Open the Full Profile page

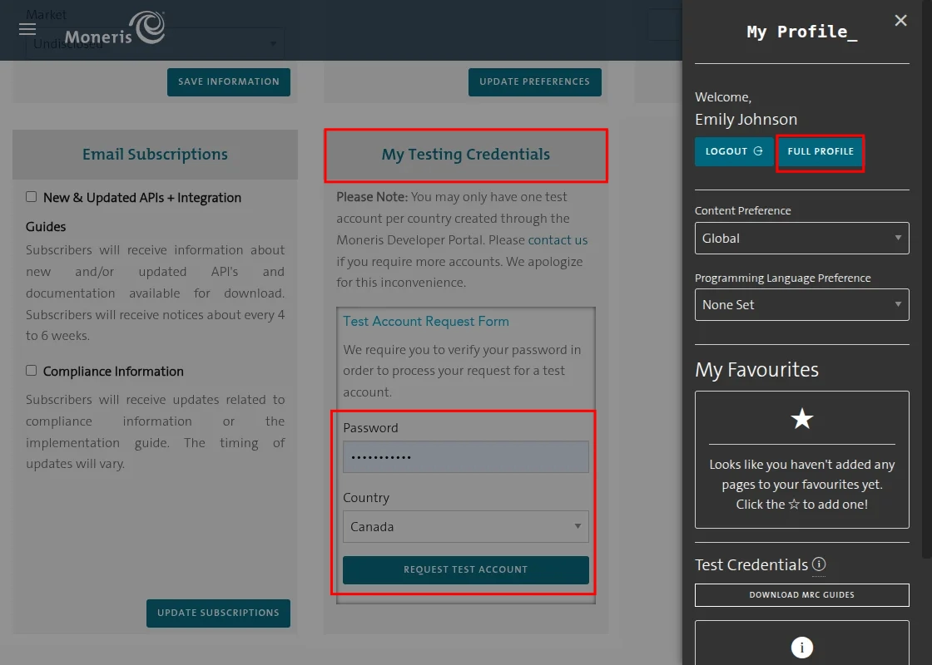[x=820, y=151]
